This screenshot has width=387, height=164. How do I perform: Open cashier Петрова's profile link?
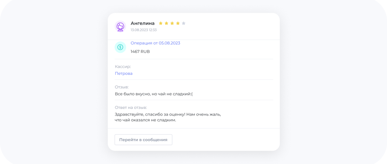pyautogui.click(x=124, y=73)
